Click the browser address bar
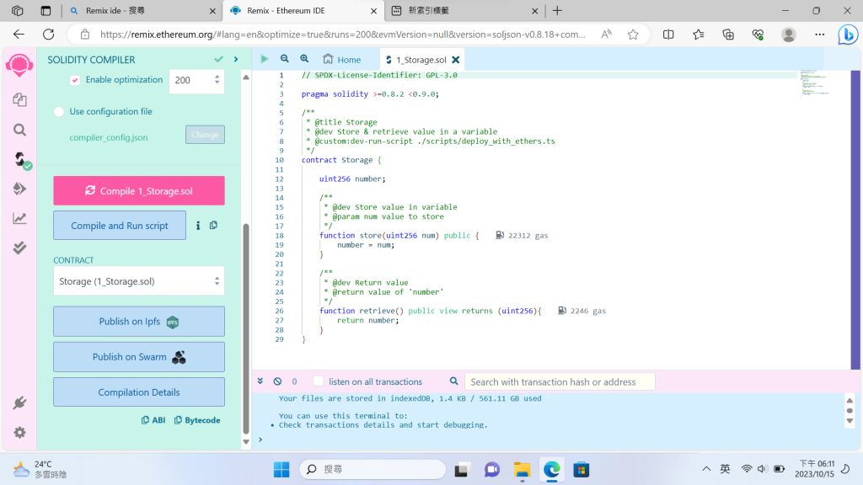The image size is (863, 485). click(342, 35)
